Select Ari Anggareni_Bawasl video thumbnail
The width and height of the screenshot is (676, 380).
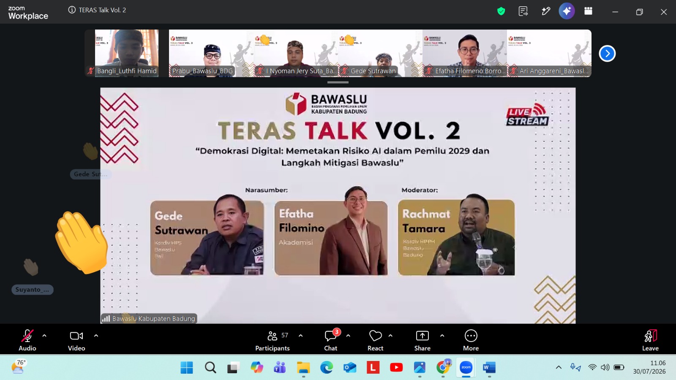[x=549, y=53]
